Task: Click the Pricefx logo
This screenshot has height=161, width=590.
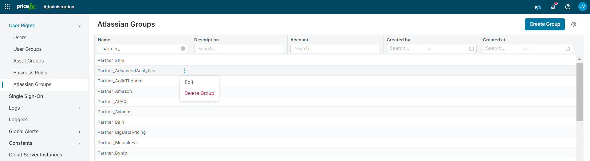Action: tap(26, 6)
